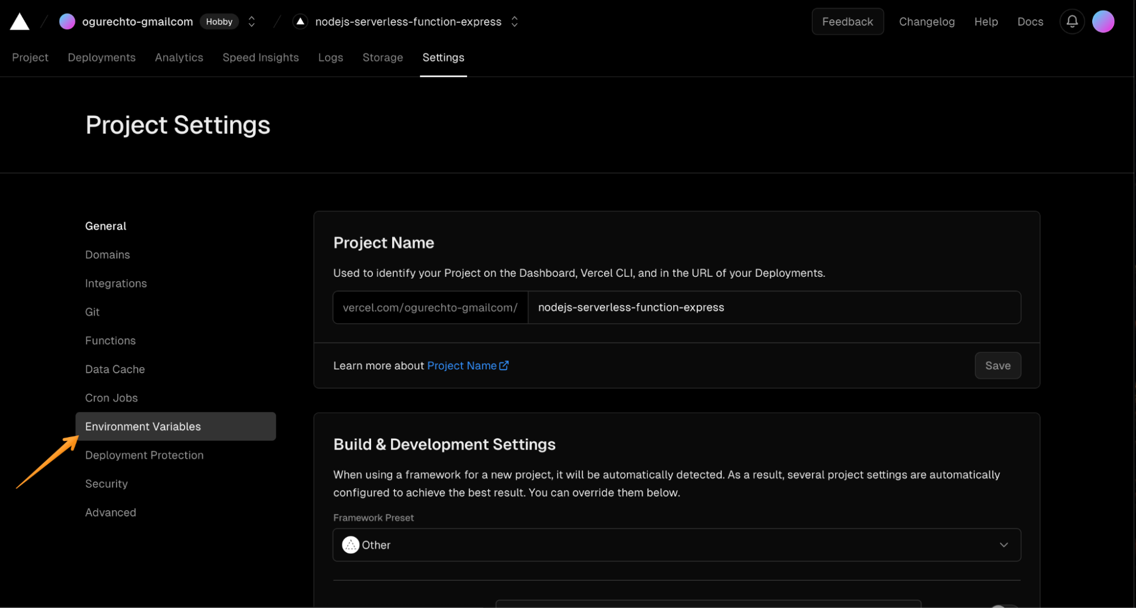Image resolution: width=1136 pixels, height=608 pixels.
Task: Click the Save button for Project Name
Action: (x=997, y=365)
